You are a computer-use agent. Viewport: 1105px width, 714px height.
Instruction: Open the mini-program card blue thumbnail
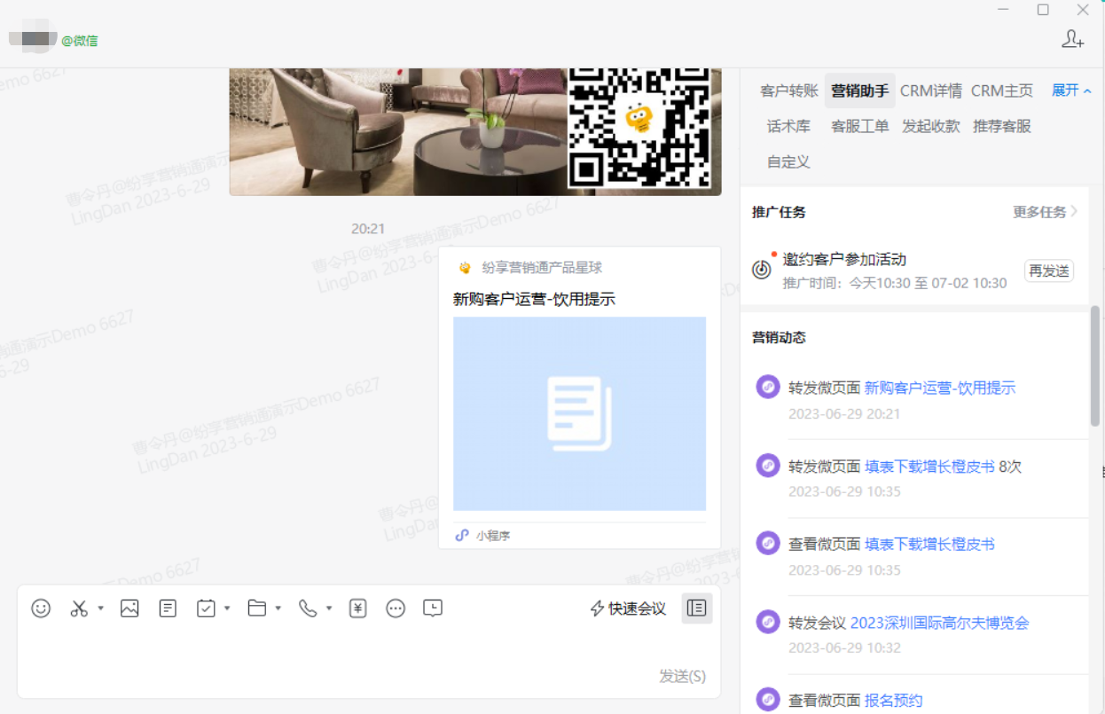coord(579,413)
